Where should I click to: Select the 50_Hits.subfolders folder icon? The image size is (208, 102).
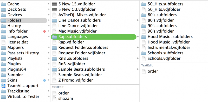point(144,4)
